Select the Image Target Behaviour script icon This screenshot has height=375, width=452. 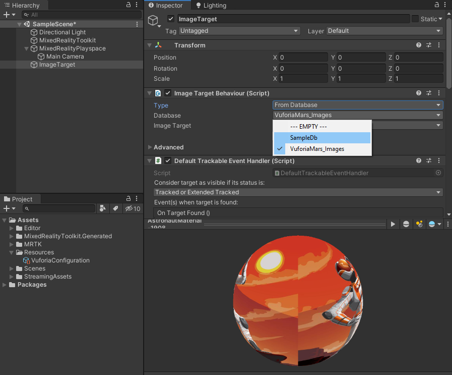(159, 93)
